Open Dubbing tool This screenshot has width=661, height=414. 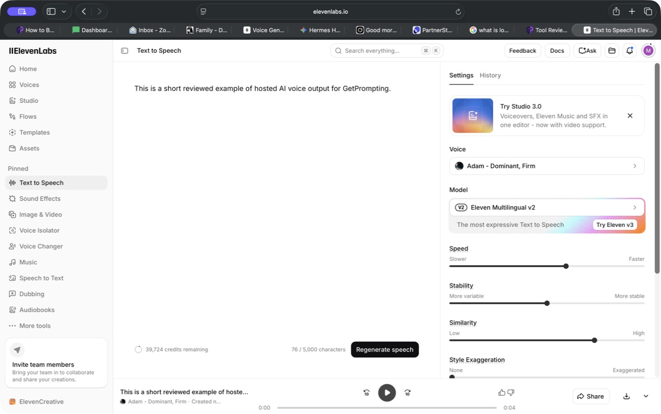point(56,294)
